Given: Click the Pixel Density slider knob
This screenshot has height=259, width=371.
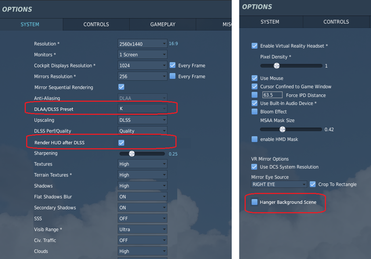Looking at the screenshot, I should [x=277, y=65].
